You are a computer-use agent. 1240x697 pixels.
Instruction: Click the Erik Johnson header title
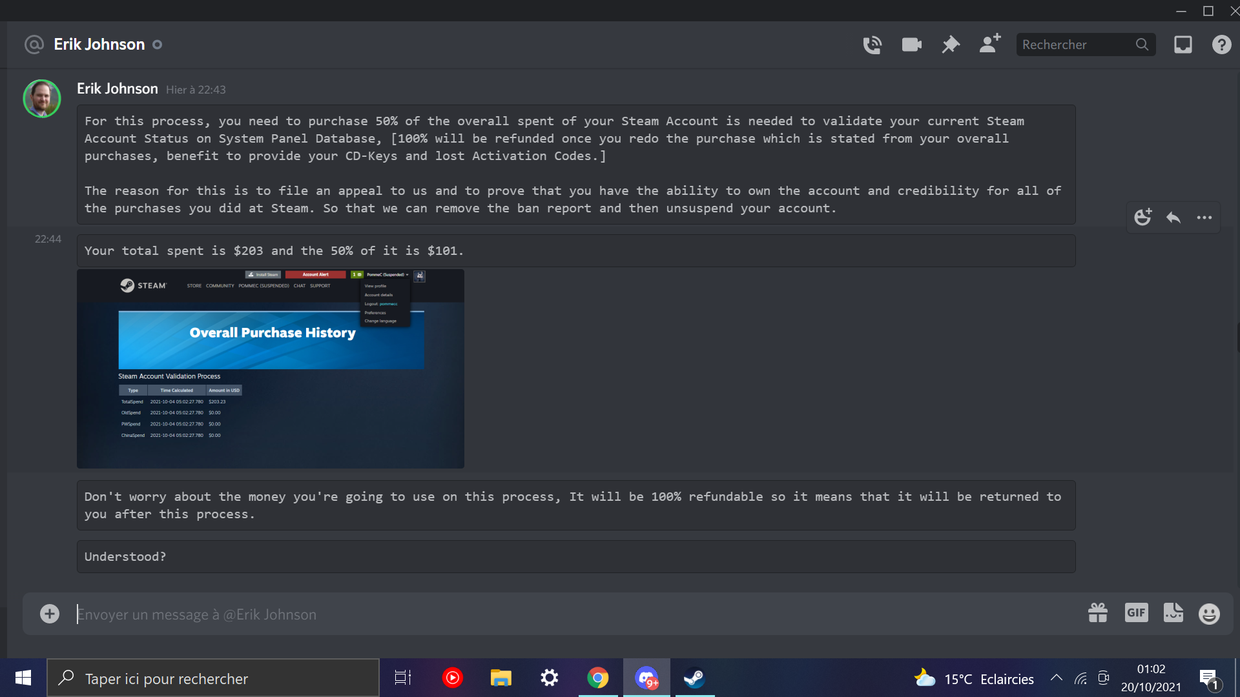point(99,45)
